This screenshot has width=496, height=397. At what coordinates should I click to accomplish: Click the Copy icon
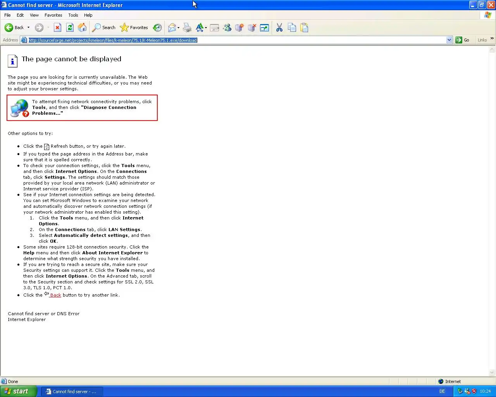tap(292, 28)
